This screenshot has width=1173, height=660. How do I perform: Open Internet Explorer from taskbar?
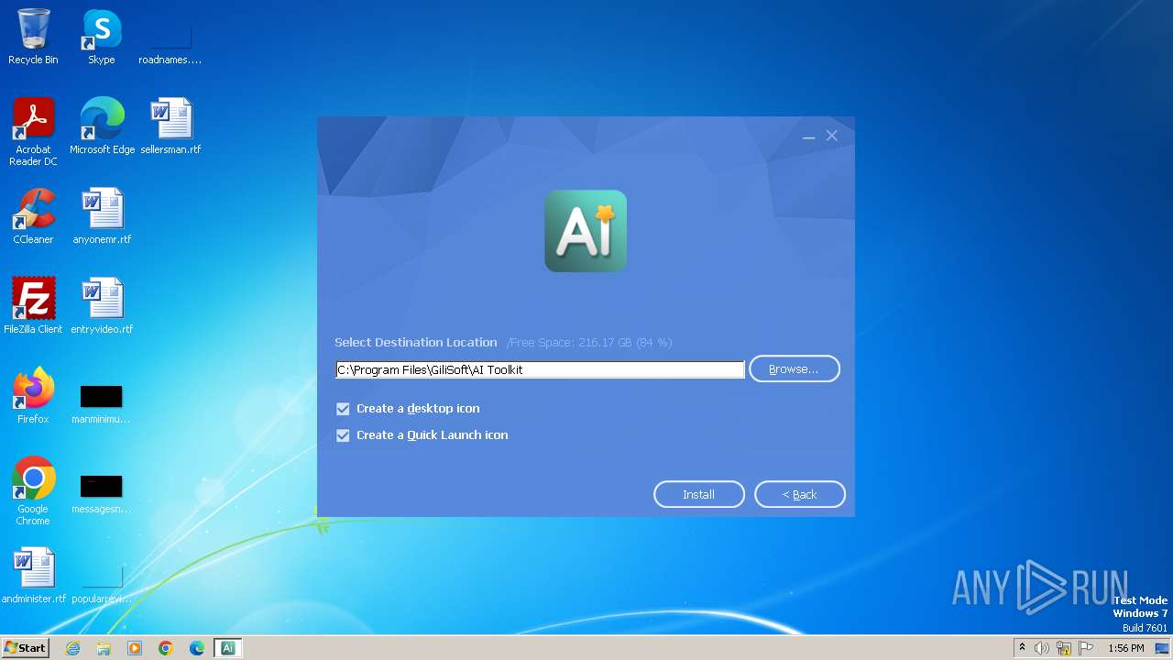73,648
